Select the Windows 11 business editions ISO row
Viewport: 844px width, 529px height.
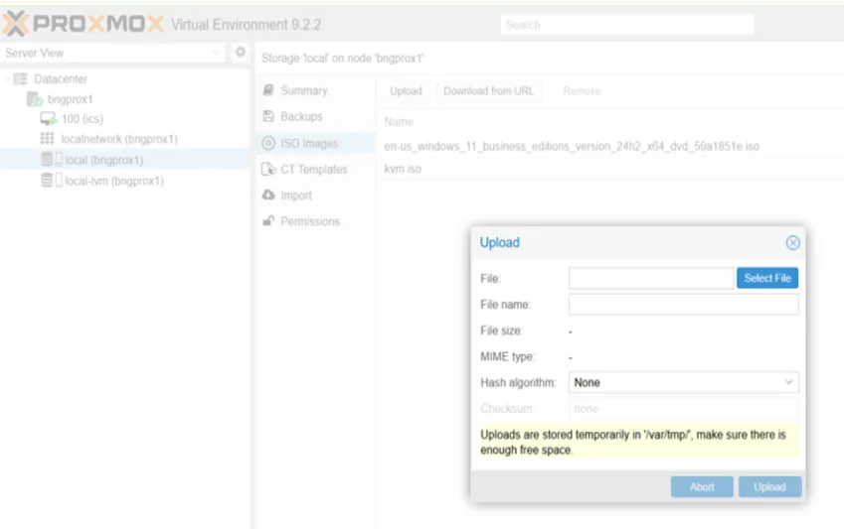[610, 146]
